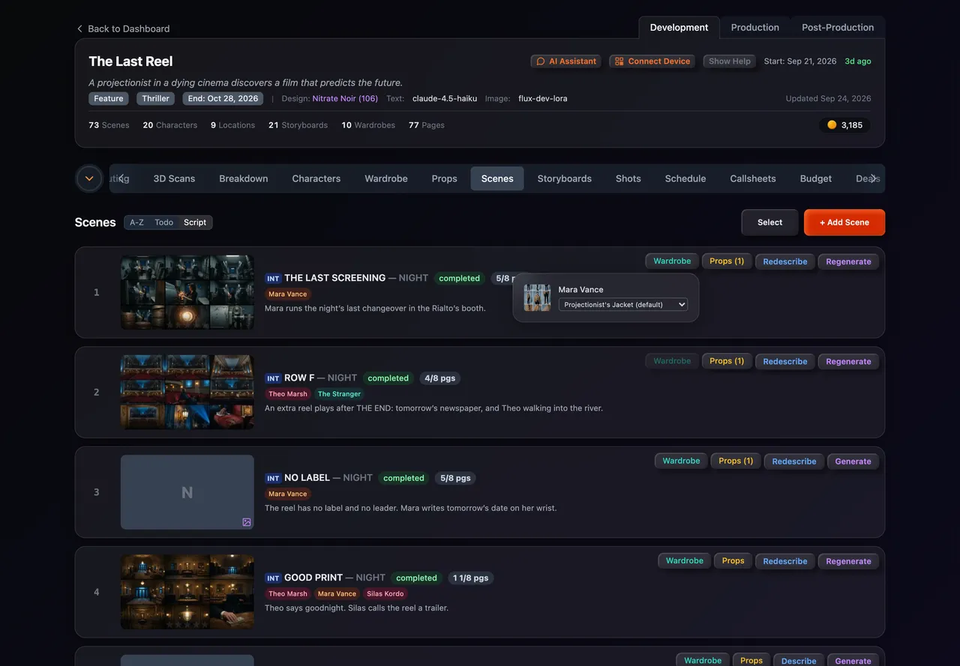Click The Stranger character chip
Viewport: 960px width, 666px height.
pyautogui.click(x=339, y=394)
